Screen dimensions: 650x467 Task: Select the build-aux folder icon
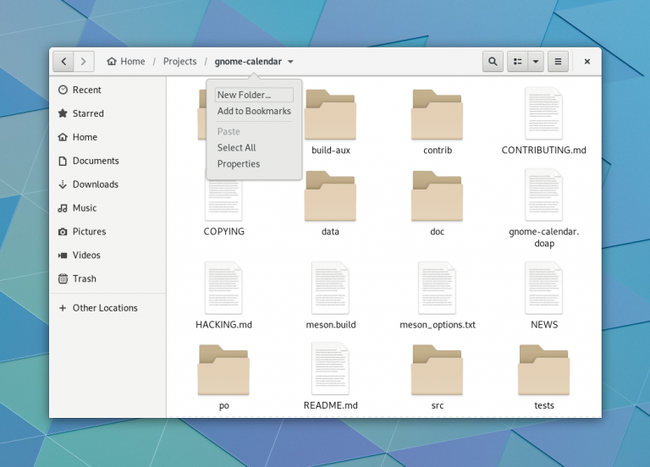pos(330,114)
